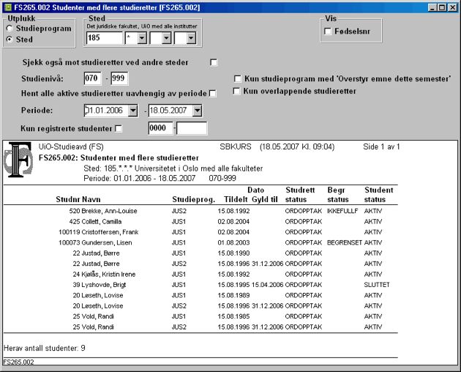Click the Sted code field containing 185
The height and width of the screenshot is (372, 461).
(105, 38)
